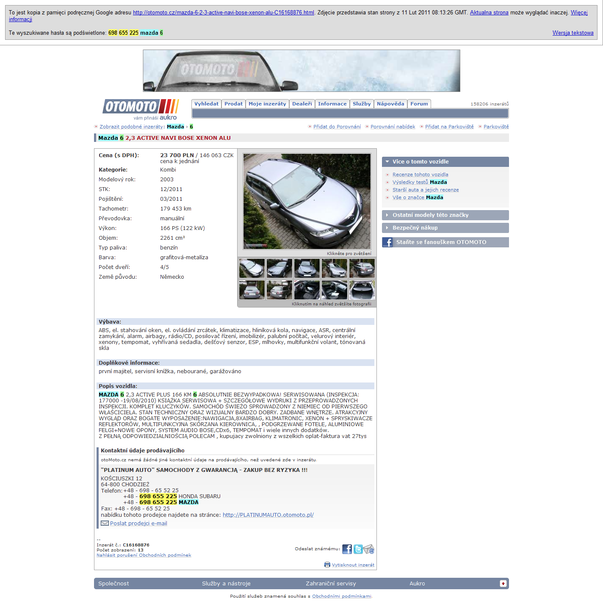Send the listing by email envelope icon

[369, 549]
